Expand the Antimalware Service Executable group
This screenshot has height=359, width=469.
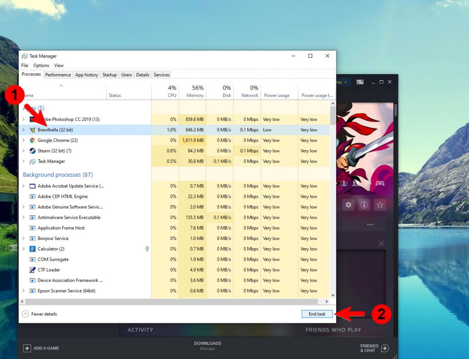(24, 218)
